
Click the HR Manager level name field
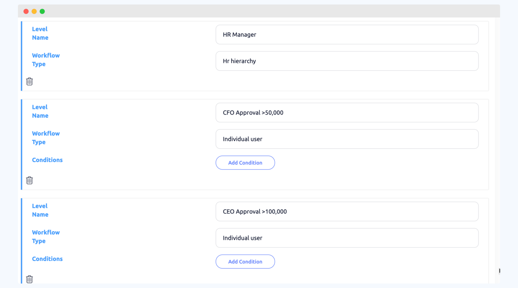[347, 35]
